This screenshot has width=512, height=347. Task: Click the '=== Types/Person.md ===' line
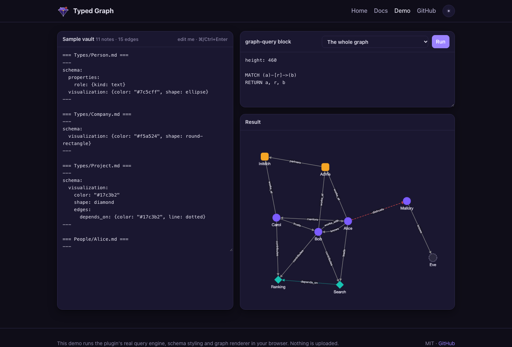(x=95, y=55)
